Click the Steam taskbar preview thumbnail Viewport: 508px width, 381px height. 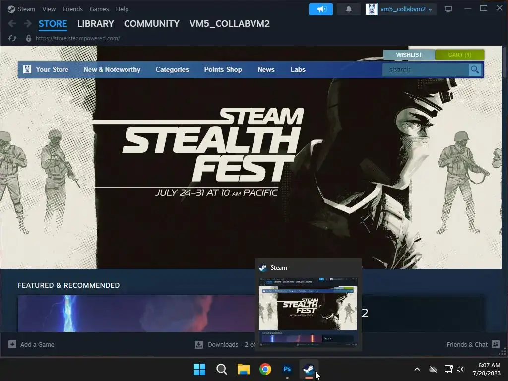pos(308,313)
